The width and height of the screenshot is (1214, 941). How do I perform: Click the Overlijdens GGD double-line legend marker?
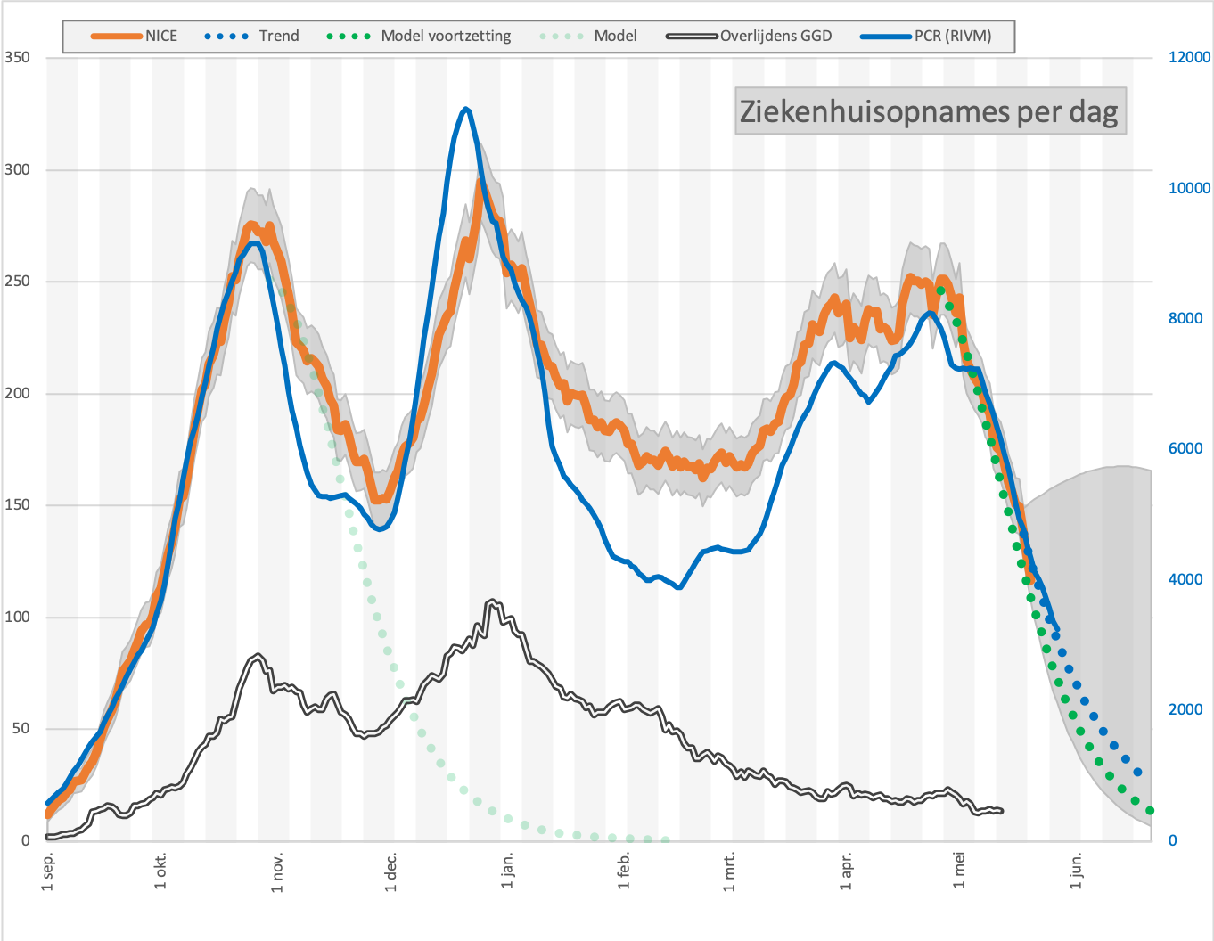[692, 37]
